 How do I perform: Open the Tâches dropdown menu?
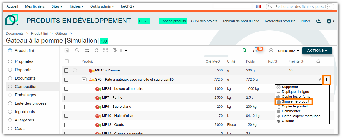[76, 6]
